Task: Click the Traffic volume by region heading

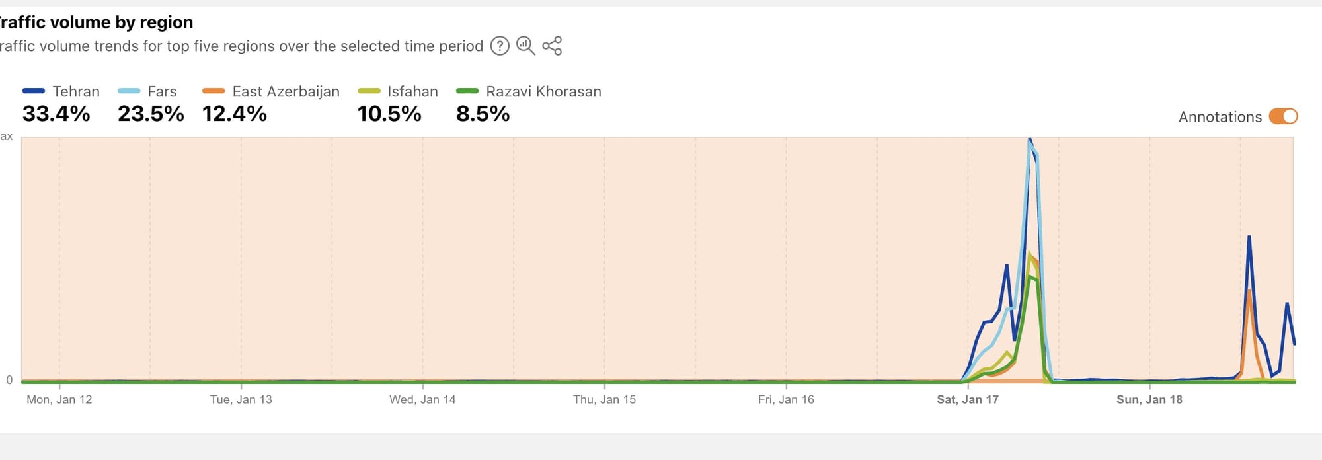Action: coord(97,22)
